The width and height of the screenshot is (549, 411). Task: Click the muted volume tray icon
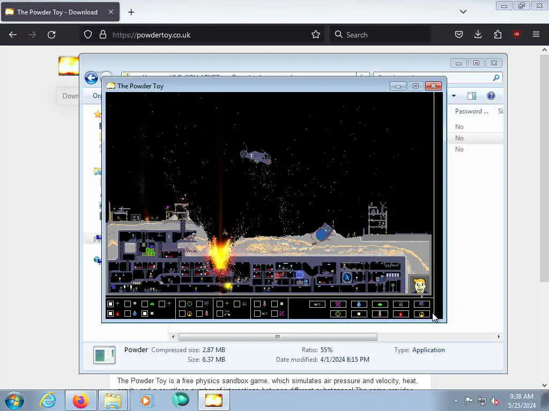(x=495, y=401)
